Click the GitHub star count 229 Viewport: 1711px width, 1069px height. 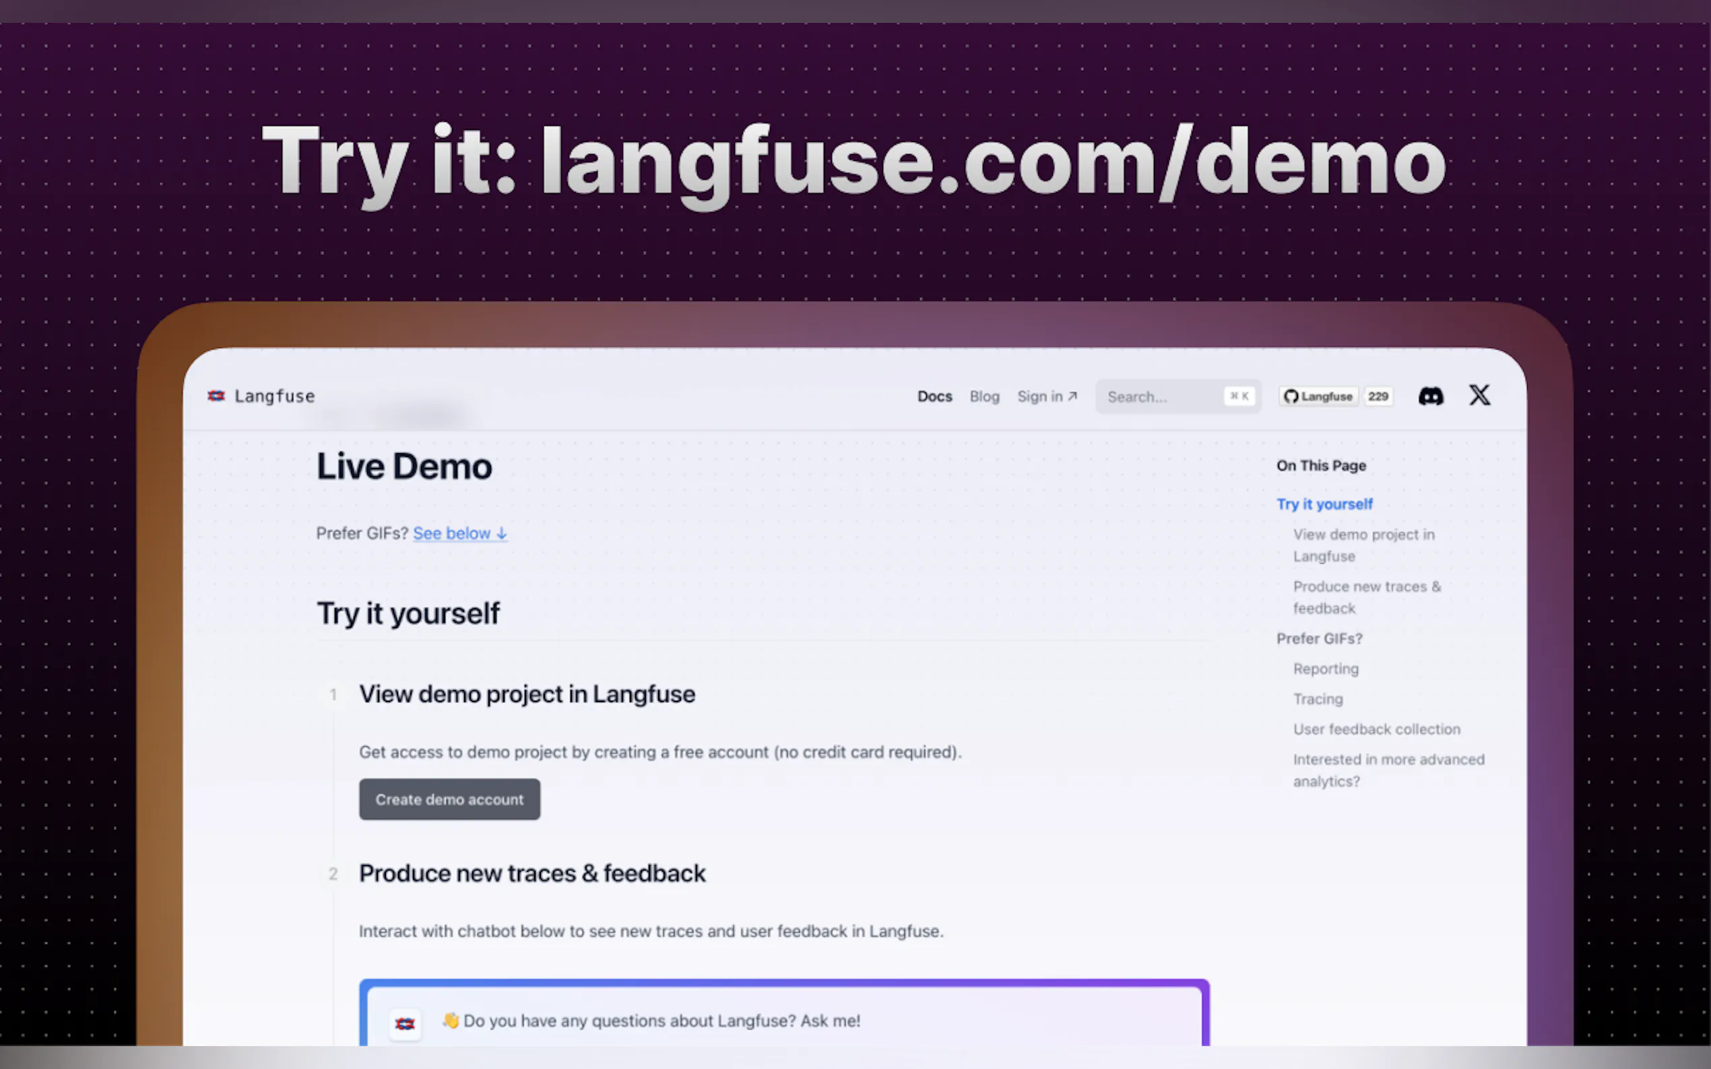(1377, 396)
